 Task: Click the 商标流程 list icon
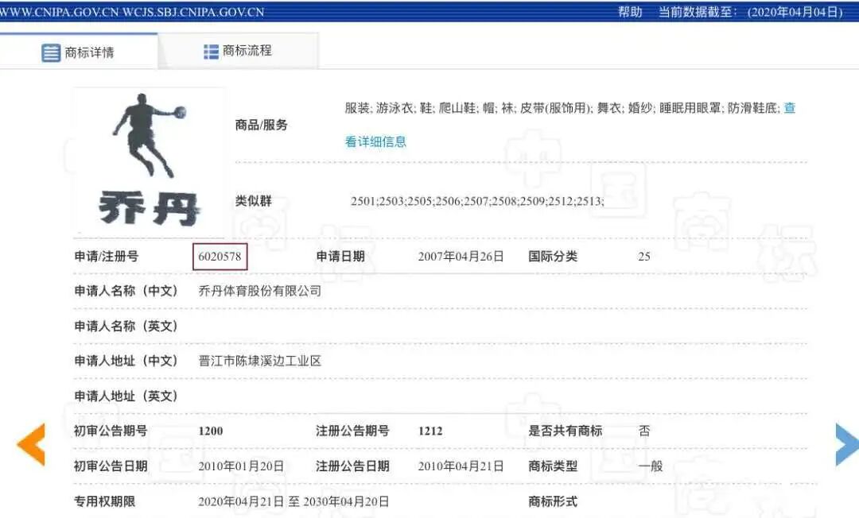(211, 52)
